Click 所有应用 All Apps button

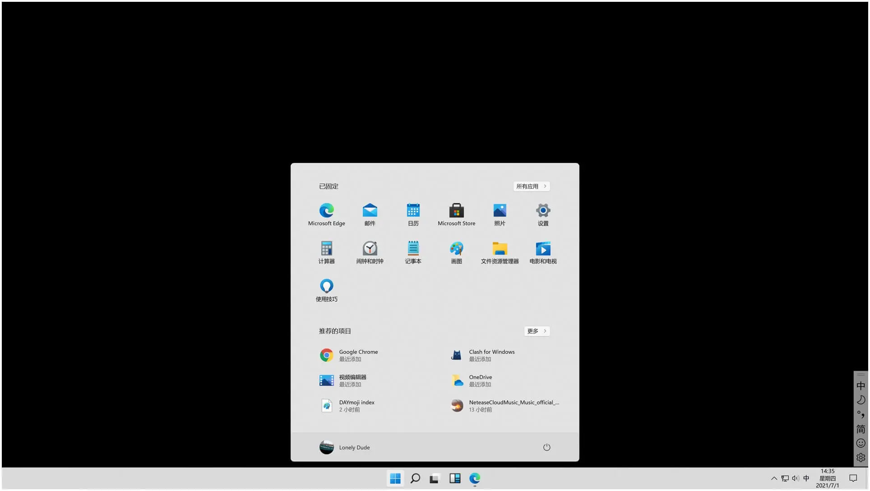[x=531, y=186]
